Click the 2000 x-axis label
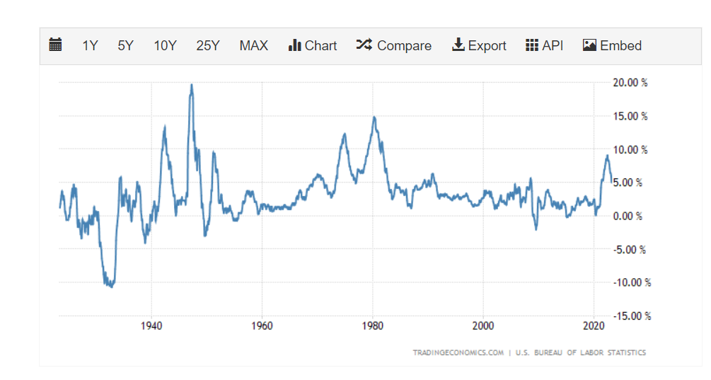This screenshot has height=380, width=711. pos(483,326)
